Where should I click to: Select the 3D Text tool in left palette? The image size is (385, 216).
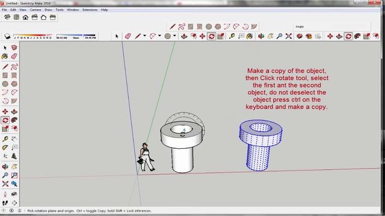14,156
